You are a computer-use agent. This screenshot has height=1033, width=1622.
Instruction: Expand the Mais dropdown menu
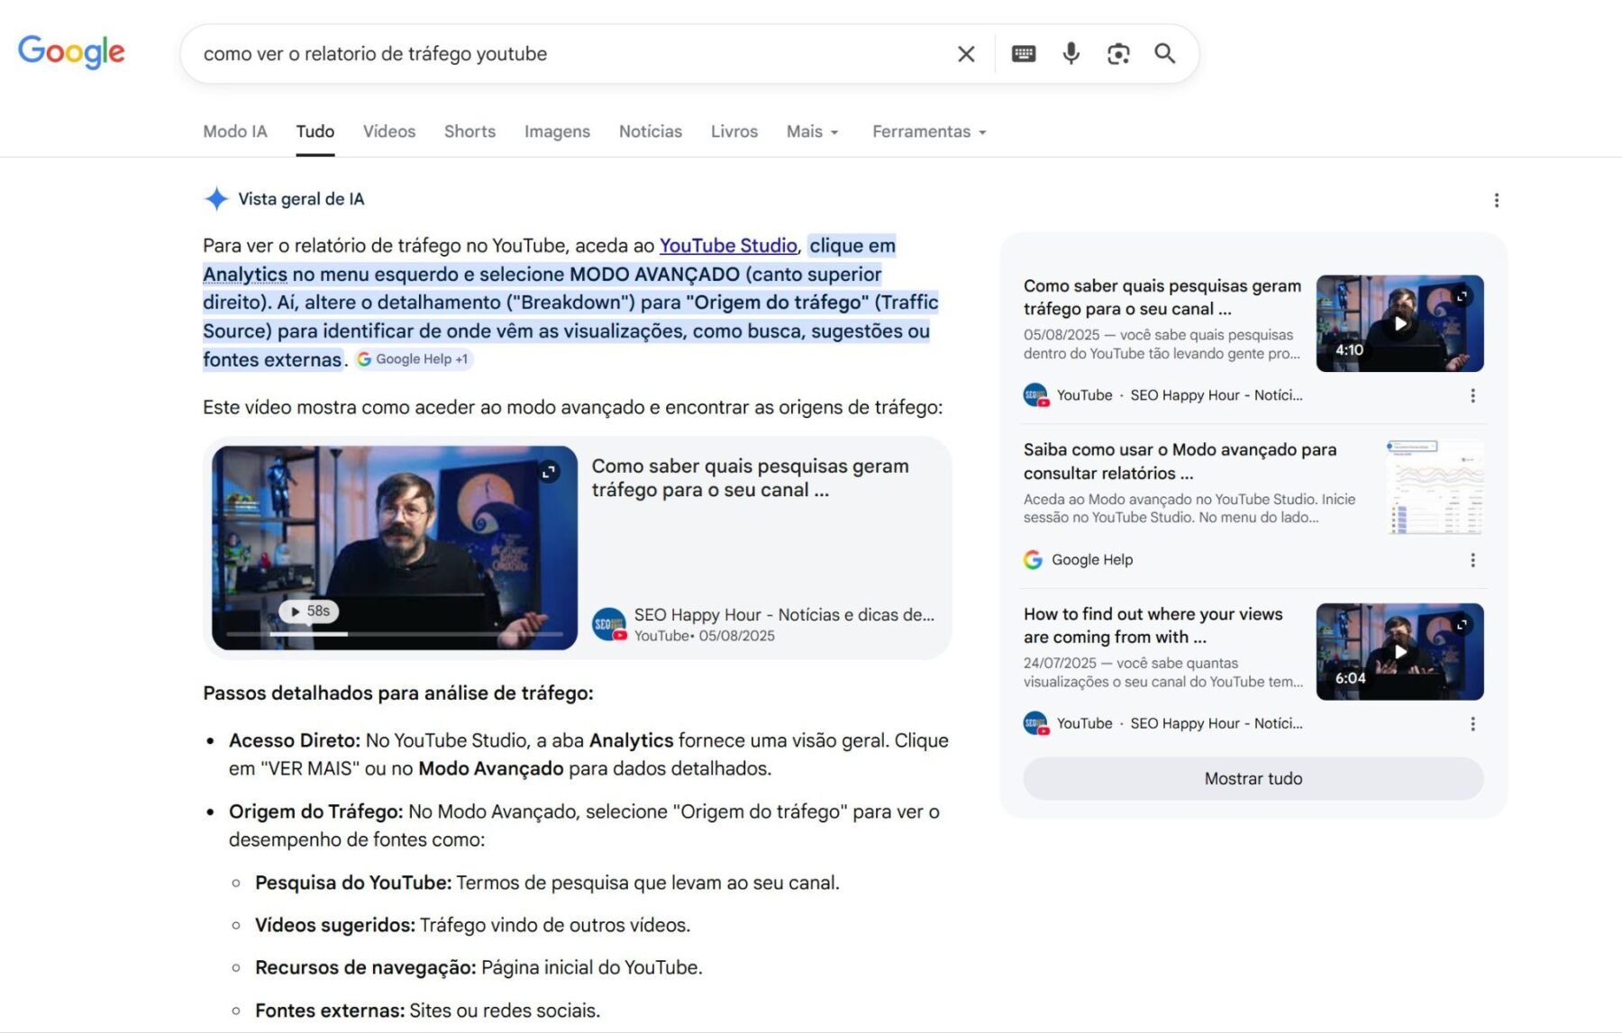pyautogui.click(x=812, y=131)
